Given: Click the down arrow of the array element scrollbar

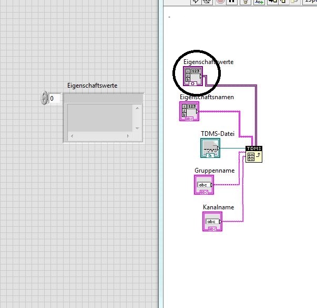Looking at the screenshot, I should point(137,128).
